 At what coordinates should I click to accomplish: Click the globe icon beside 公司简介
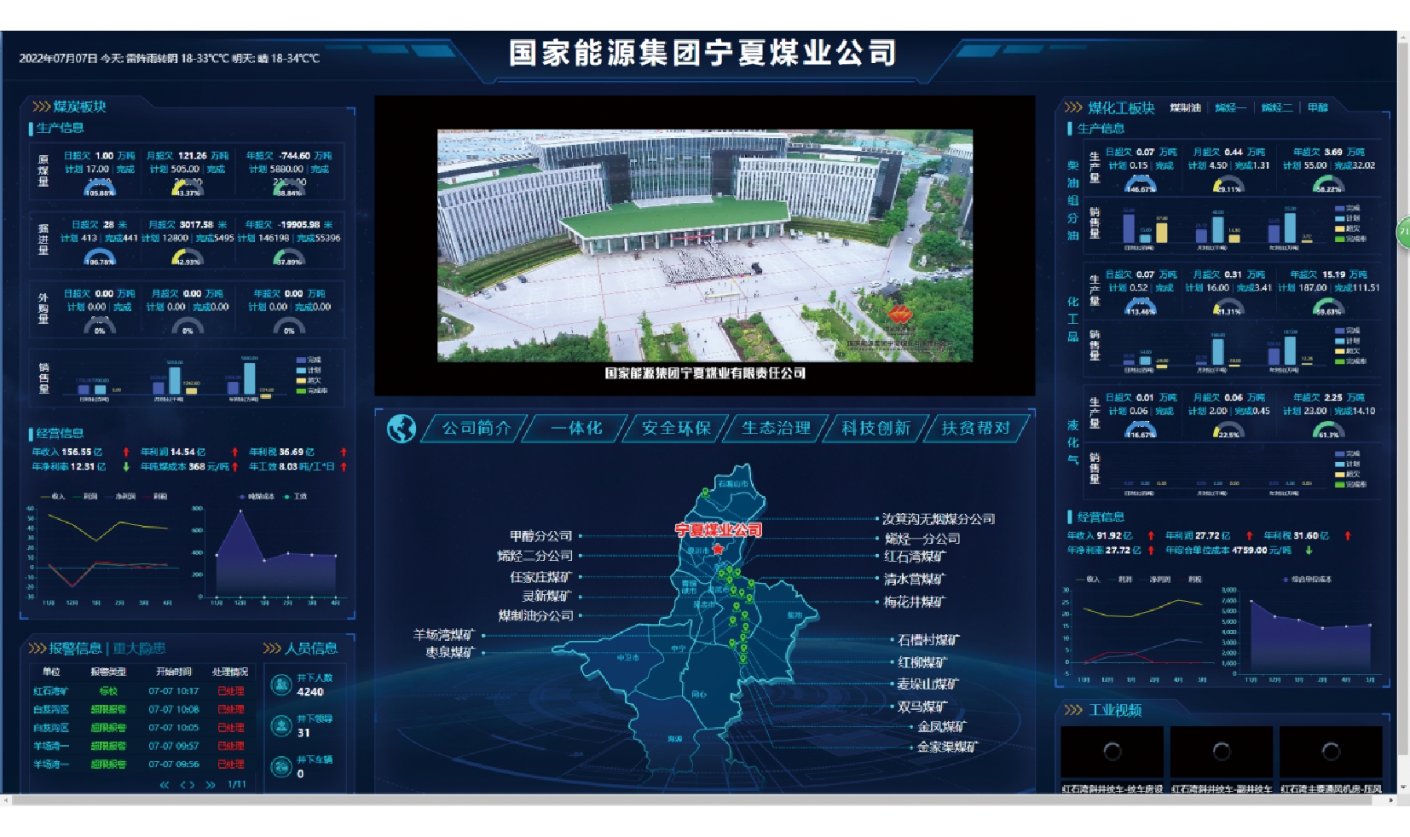tap(401, 429)
